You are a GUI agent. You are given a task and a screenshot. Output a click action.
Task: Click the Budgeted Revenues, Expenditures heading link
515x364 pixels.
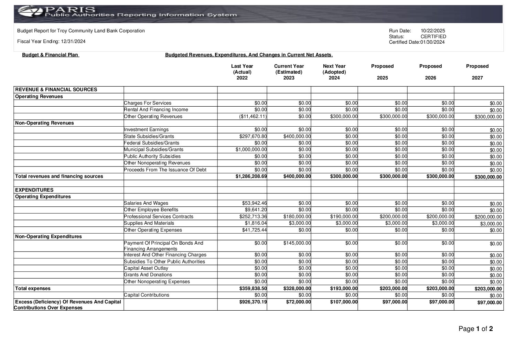coord(248,55)
